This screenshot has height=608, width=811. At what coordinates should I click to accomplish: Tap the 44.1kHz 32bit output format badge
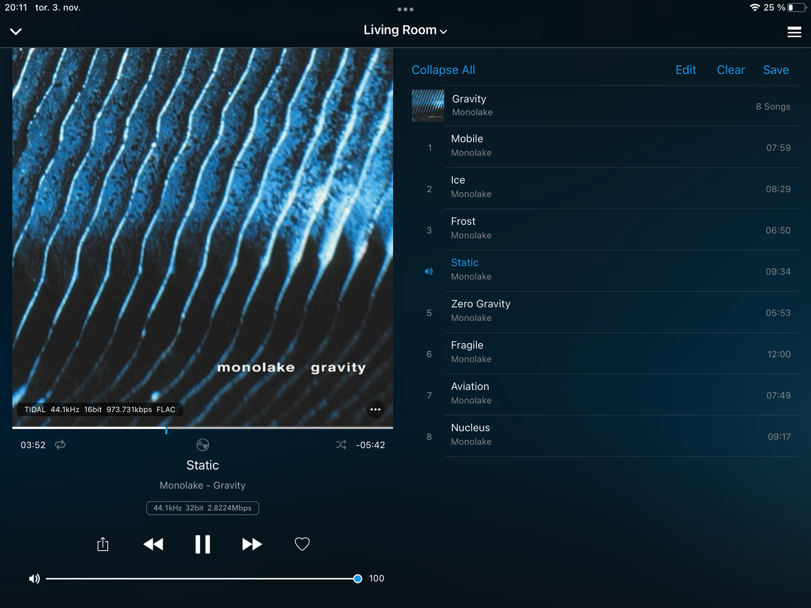[203, 508]
